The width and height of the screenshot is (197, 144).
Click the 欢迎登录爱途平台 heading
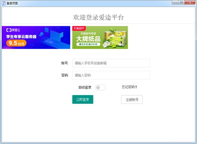point(98,17)
